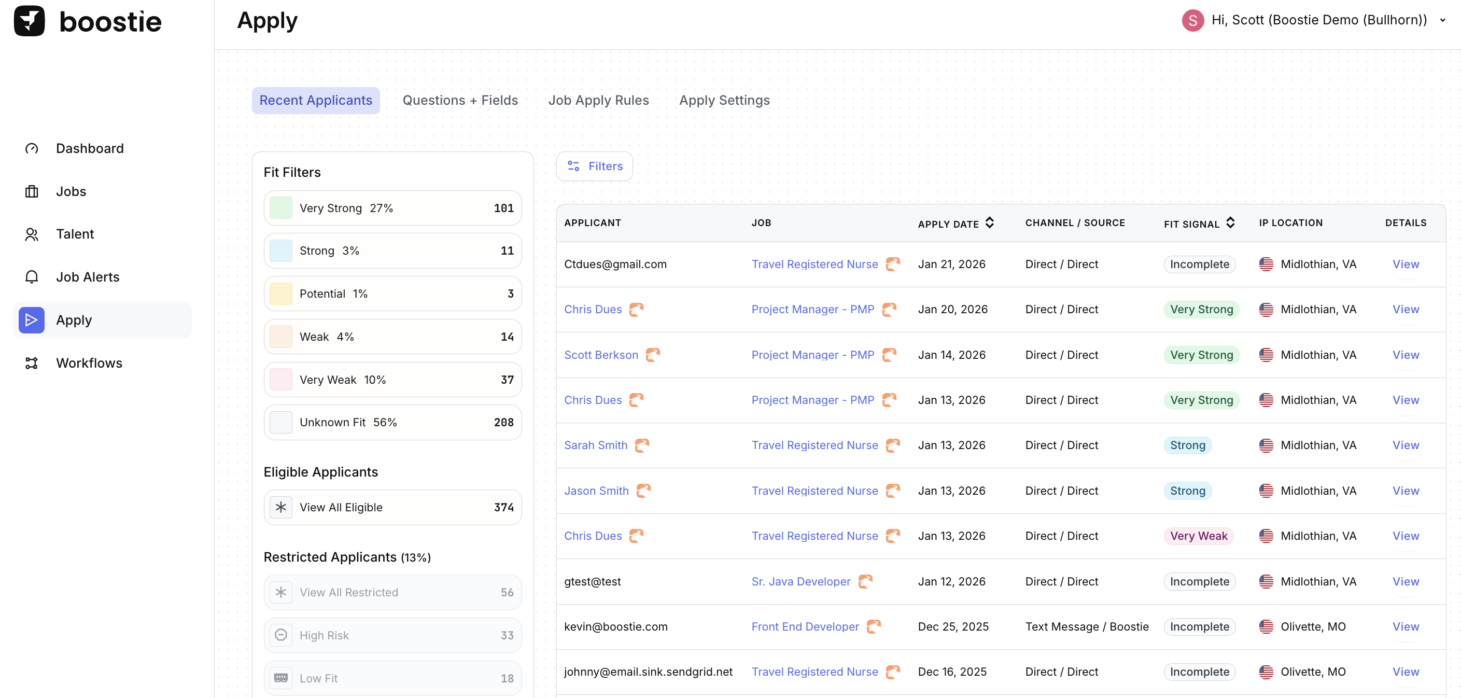Image resolution: width=1461 pixels, height=698 pixels.
Task: Click View link for Sarah Smith row
Action: [1406, 445]
